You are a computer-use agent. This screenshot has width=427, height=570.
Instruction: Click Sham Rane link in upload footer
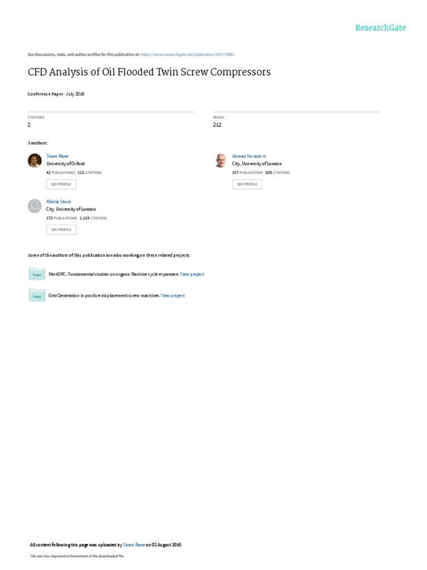point(134,544)
